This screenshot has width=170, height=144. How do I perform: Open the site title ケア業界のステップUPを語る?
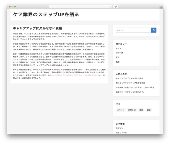[x=46, y=15]
